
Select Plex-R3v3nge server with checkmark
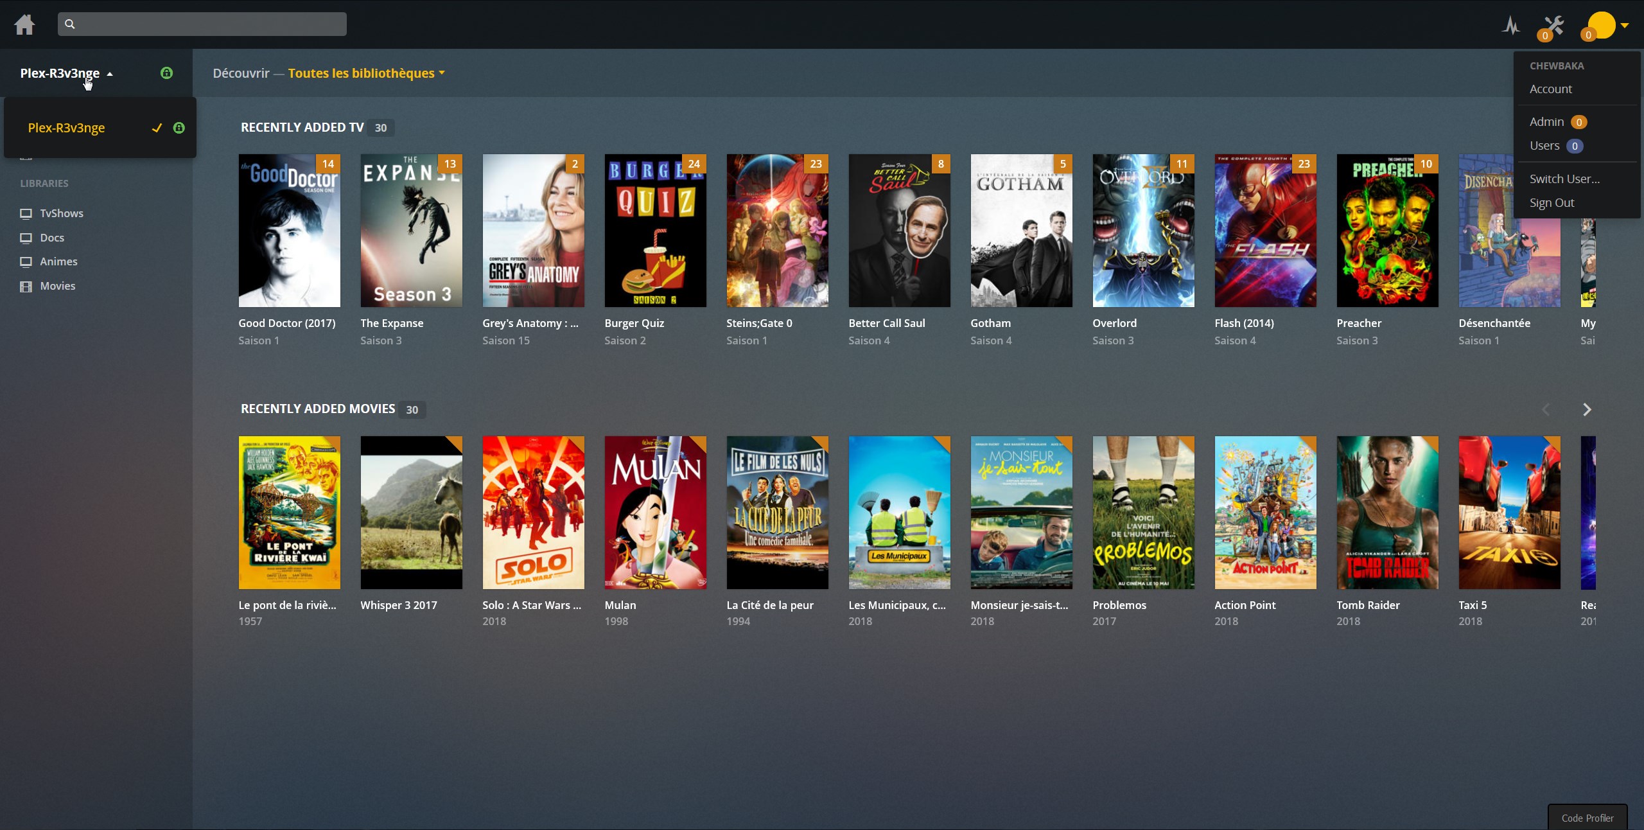tap(66, 128)
